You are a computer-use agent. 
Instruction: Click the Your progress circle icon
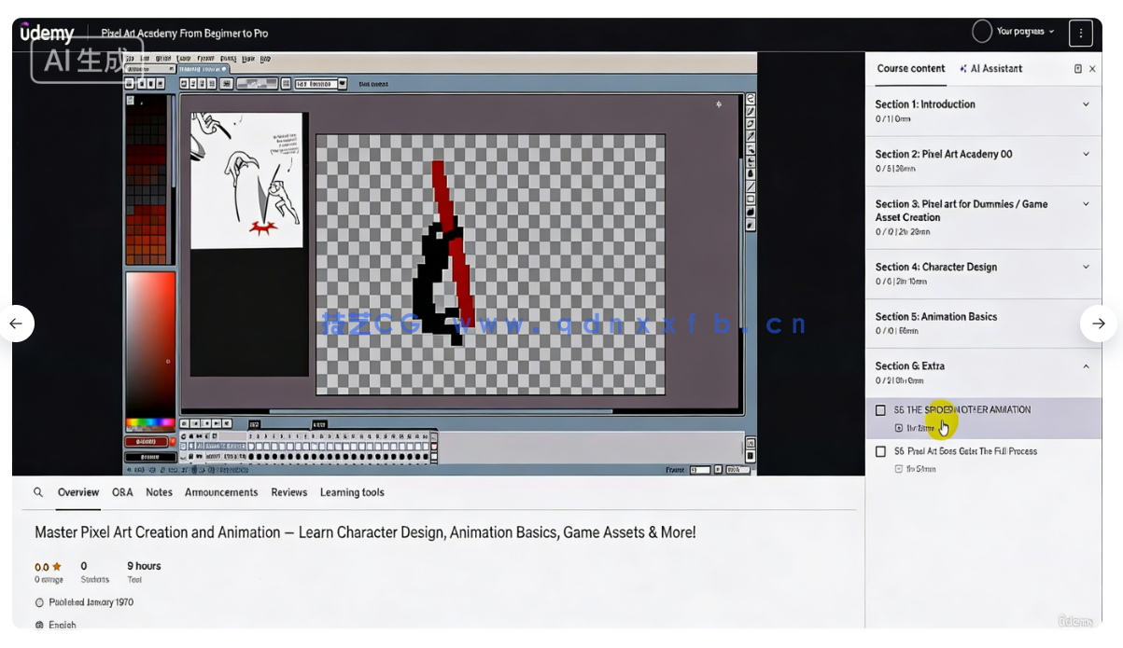coord(982,32)
